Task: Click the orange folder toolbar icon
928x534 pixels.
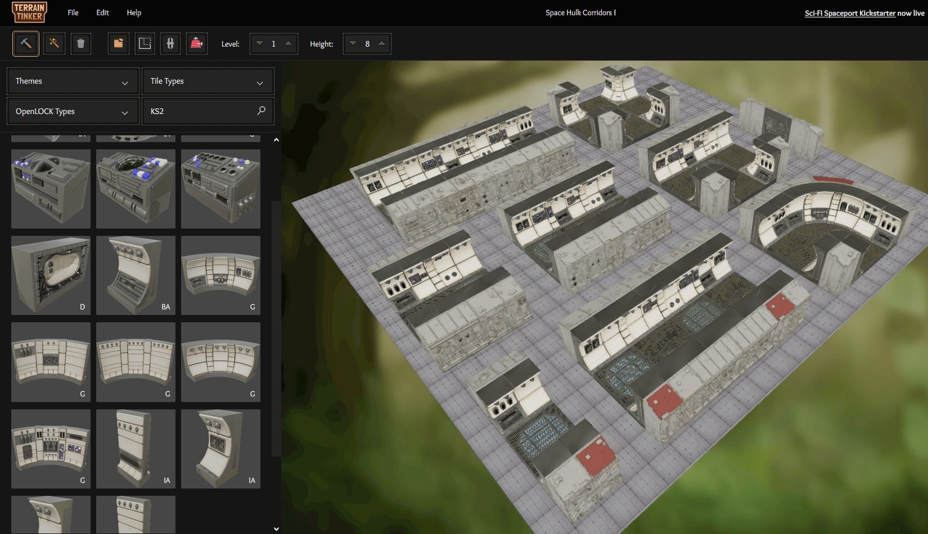Action: (118, 43)
